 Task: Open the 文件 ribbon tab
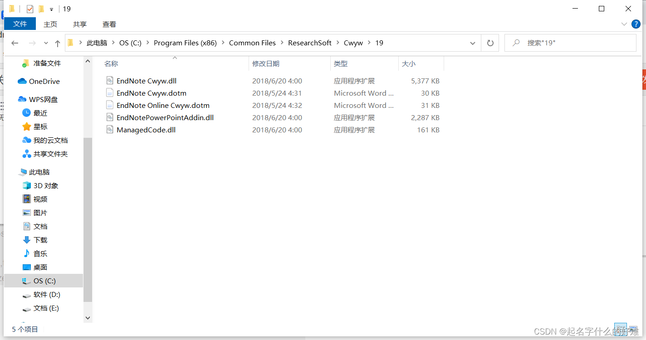(x=20, y=24)
